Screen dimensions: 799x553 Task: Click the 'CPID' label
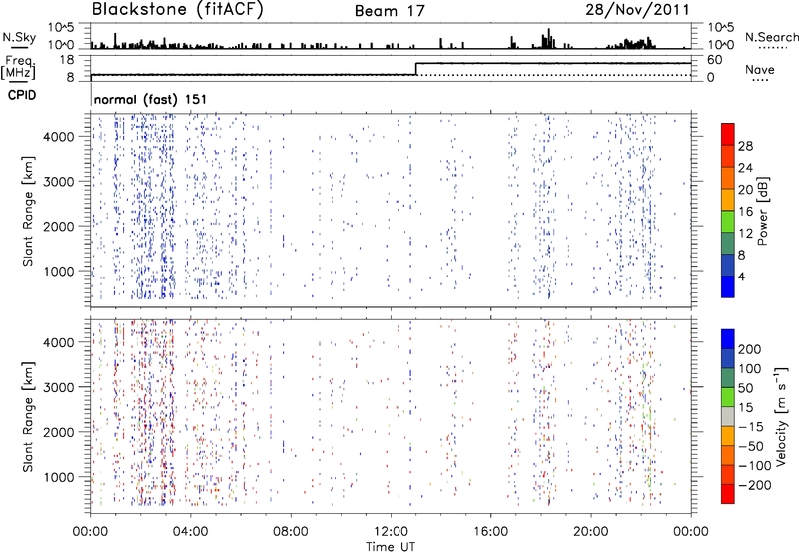click(x=22, y=95)
